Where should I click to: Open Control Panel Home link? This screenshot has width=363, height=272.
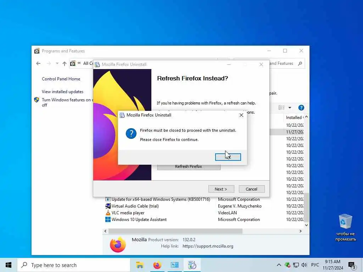coord(61,79)
